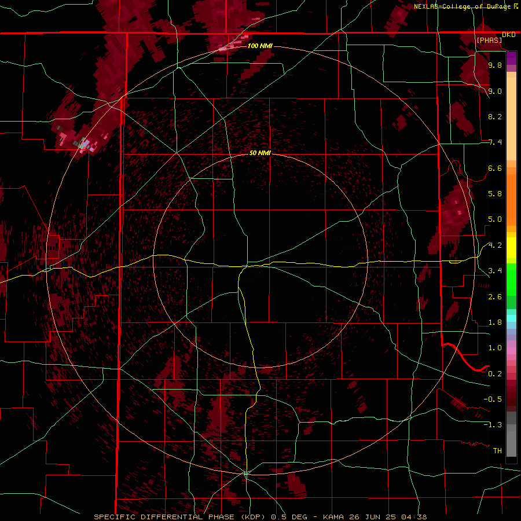
Task: Pick the cyan color bar segment
Action: pyautogui.click(x=511, y=318)
